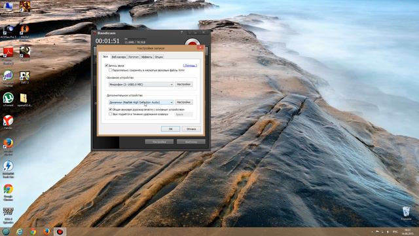This screenshot has height=236, width=419.
Task: Click the Windows Start button
Action: coord(6,231)
